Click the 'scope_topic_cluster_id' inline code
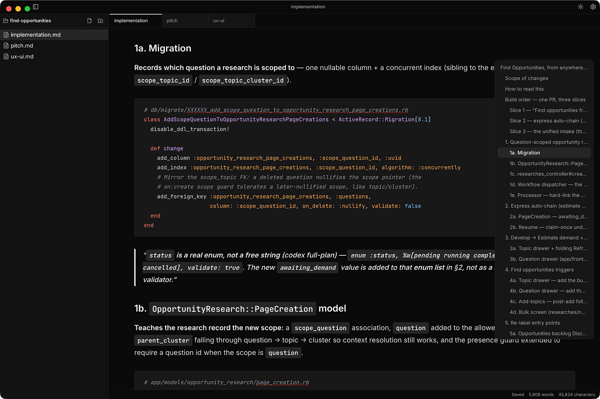Image resolution: width=600 pixels, height=399 pixels. (x=243, y=80)
